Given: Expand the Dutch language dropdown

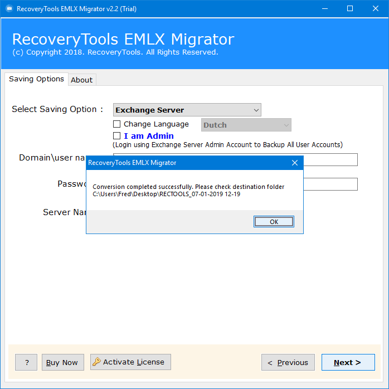Looking at the screenshot, I should coord(246,125).
